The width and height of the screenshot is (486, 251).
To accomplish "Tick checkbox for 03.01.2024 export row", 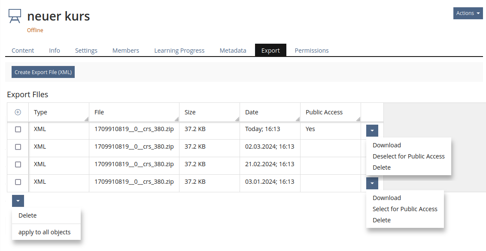I will 18,182.
